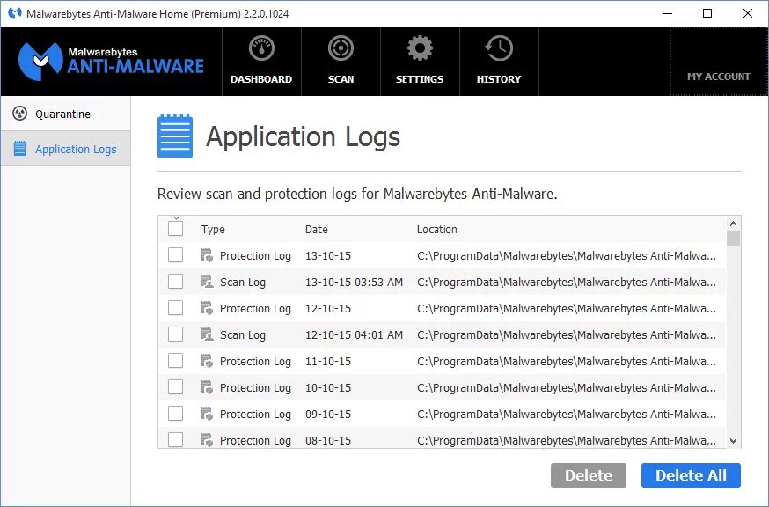Image resolution: width=769 pixels, height=507 pixels.
Task: Click the large Application Logs header icon
Action: click(175, 136)
